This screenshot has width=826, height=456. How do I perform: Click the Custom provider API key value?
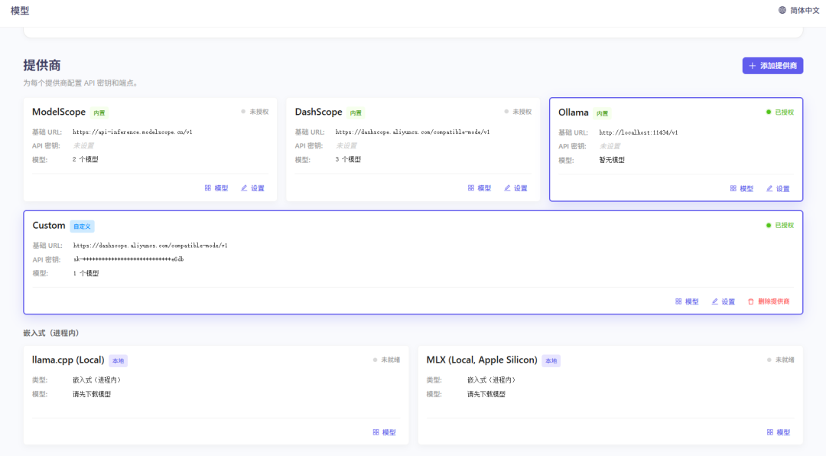pos(128,259)
